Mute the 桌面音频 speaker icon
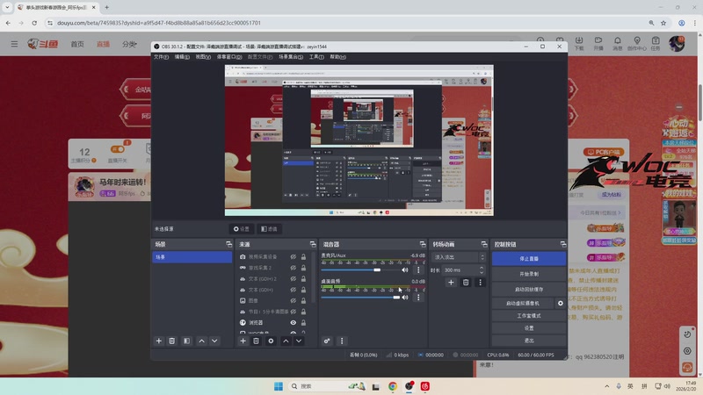The height and width of the screenshot is (395, 703). [405, 298]
